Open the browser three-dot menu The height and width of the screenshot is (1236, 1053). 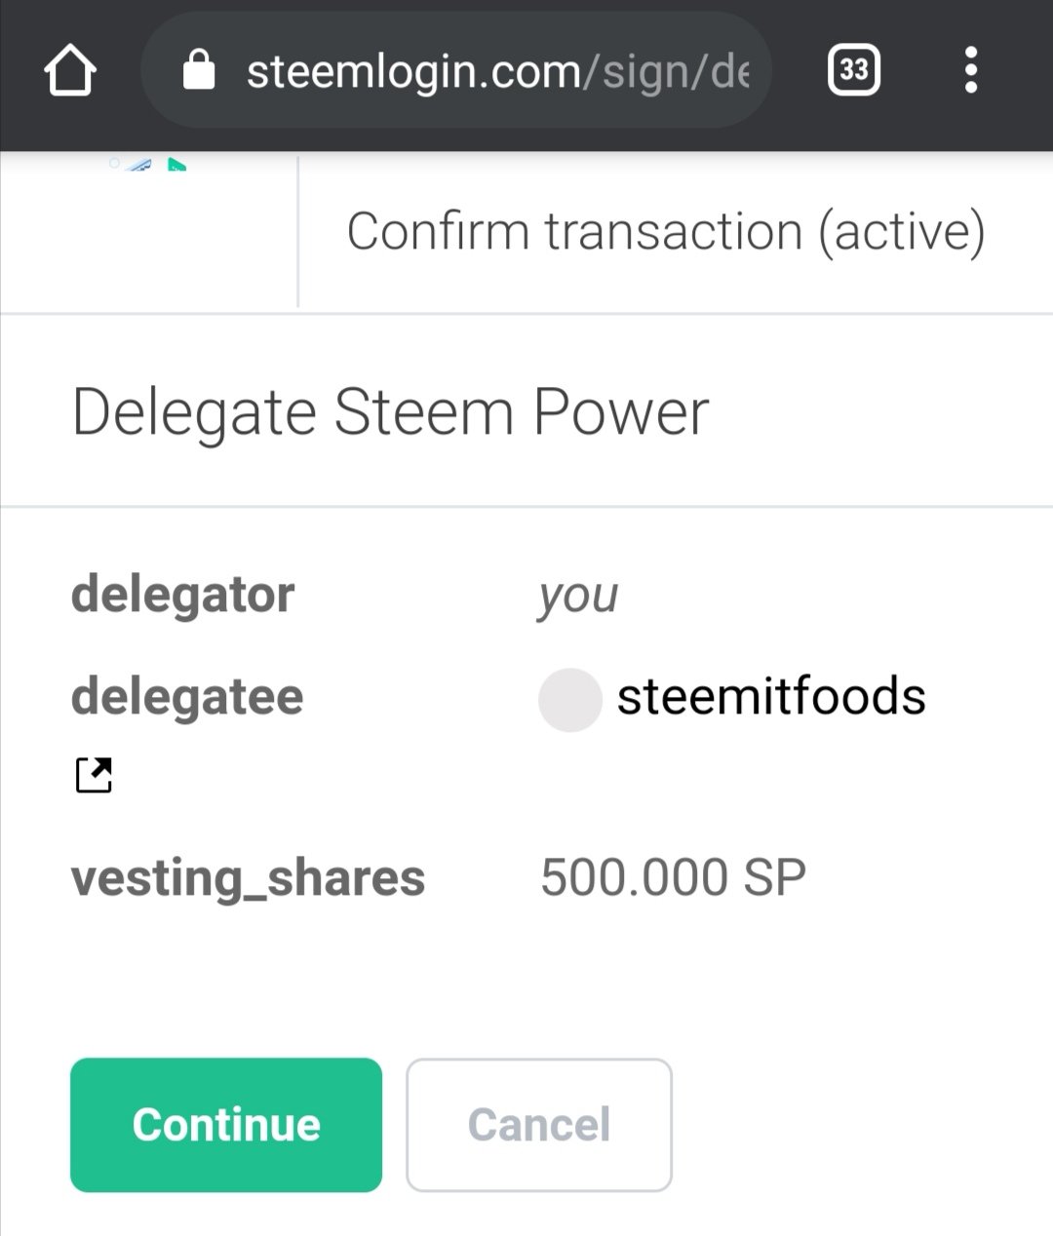970,70
